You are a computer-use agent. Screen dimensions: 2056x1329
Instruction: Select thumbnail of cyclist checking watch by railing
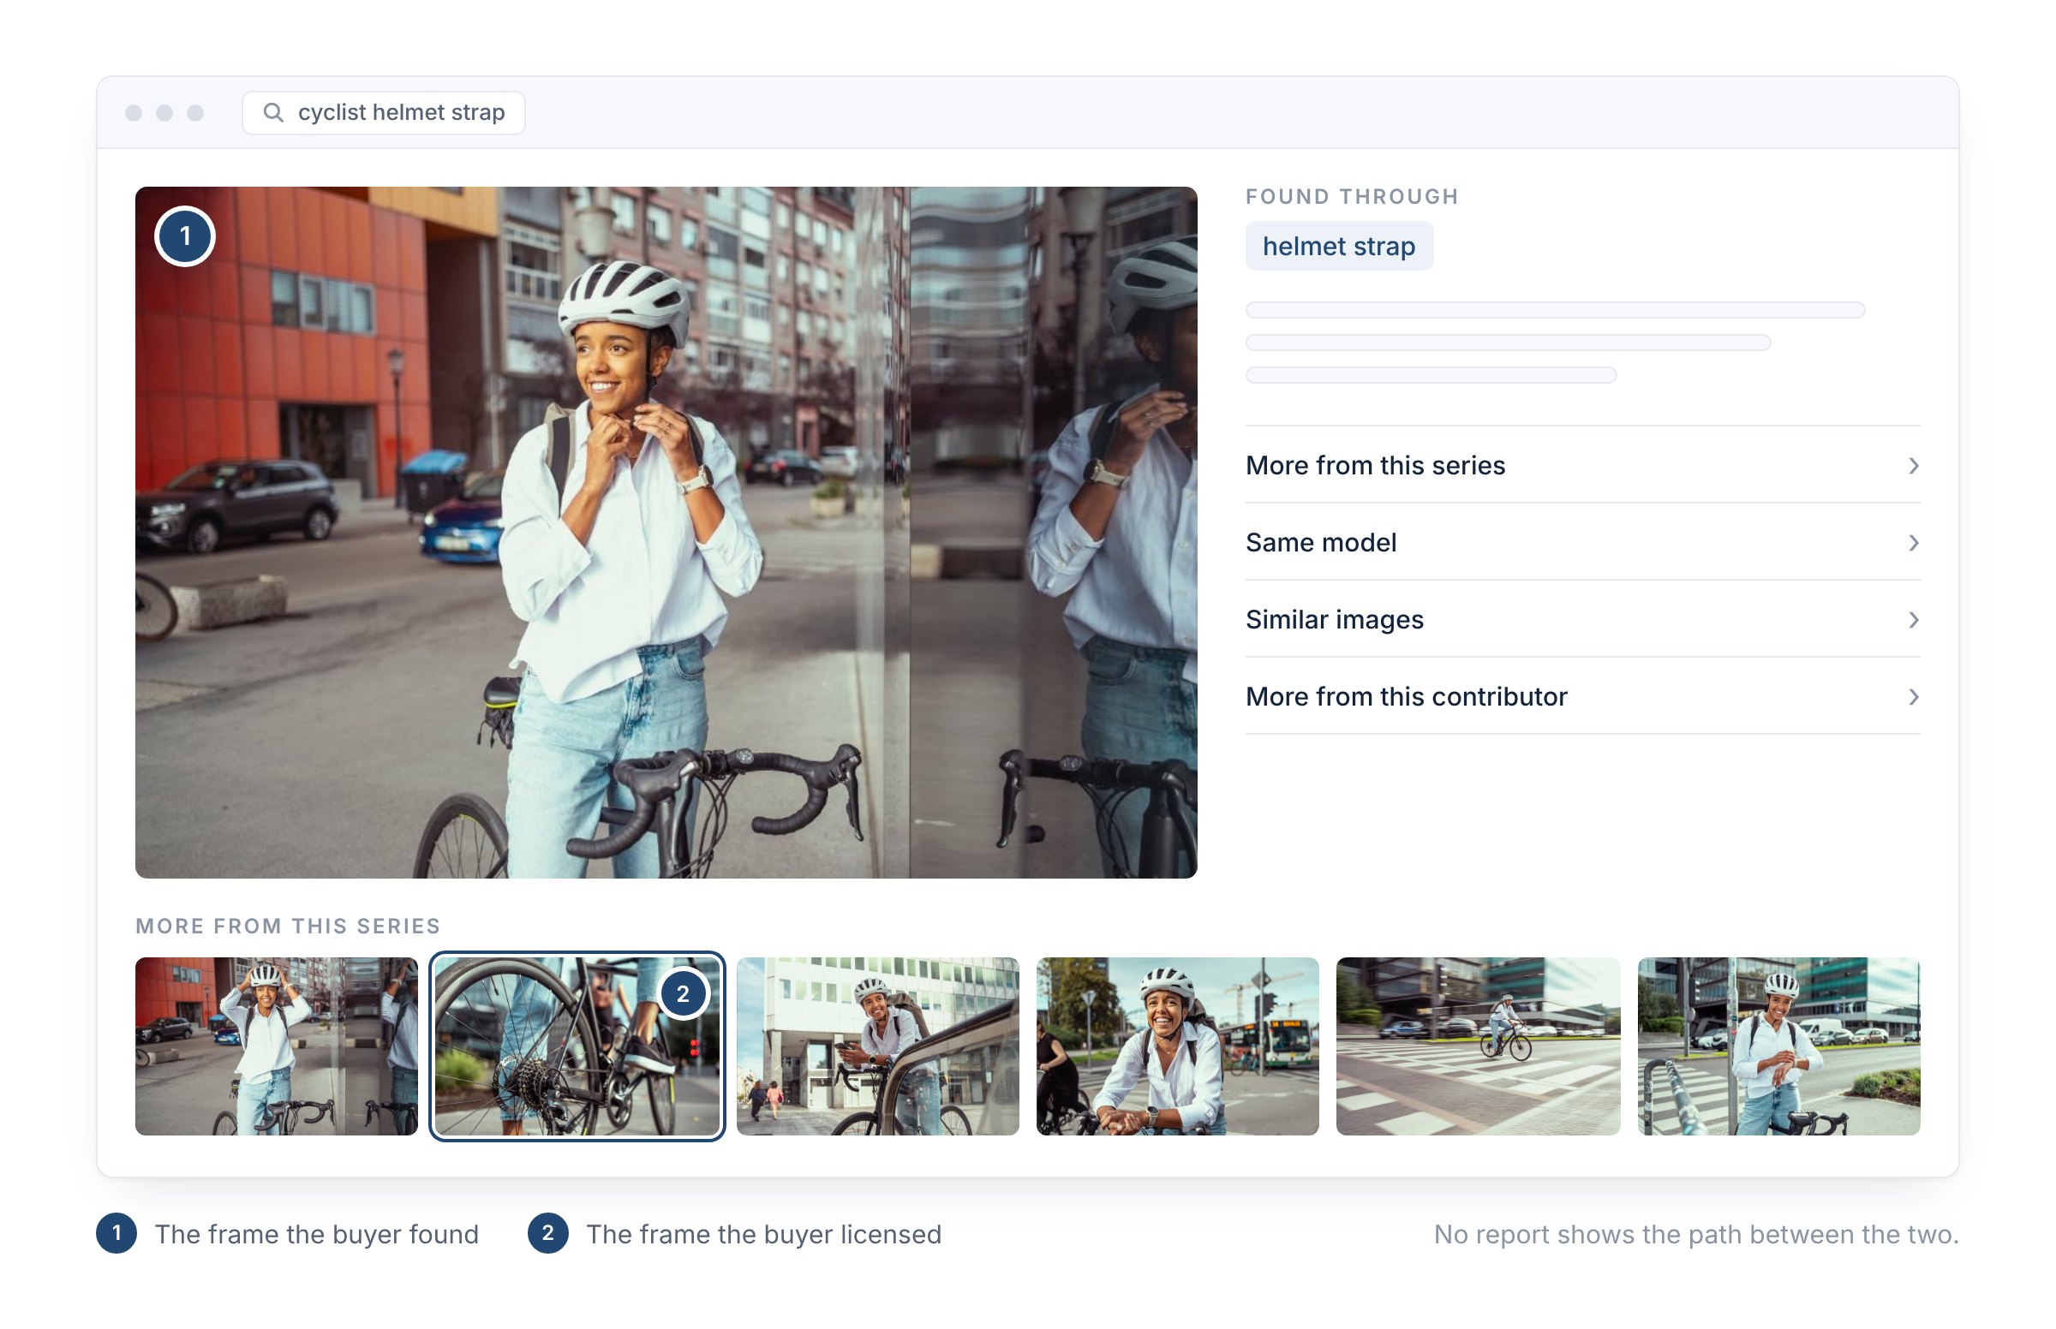click(1778, 1046)
